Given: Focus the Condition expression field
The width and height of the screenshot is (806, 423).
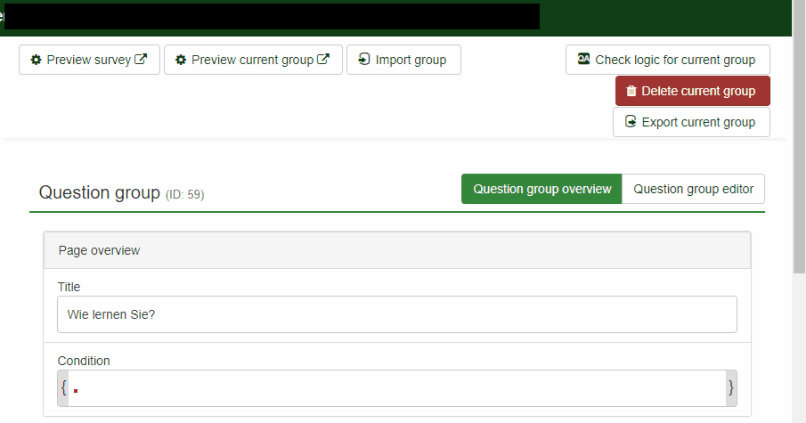Looking at the screenshot, I should click(397, 388).
